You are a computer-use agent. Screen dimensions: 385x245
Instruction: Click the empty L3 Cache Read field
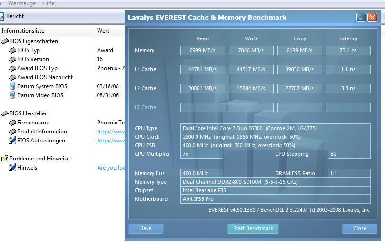point(203,107)
